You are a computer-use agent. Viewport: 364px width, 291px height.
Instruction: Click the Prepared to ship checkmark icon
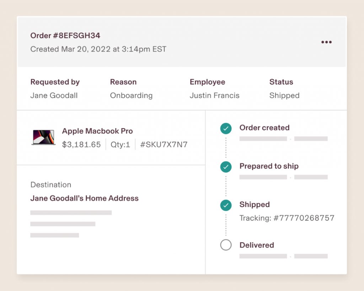coord(226,167)
